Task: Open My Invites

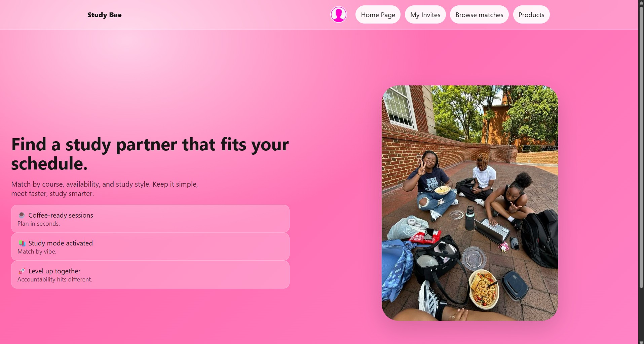Action: (425, 15)
